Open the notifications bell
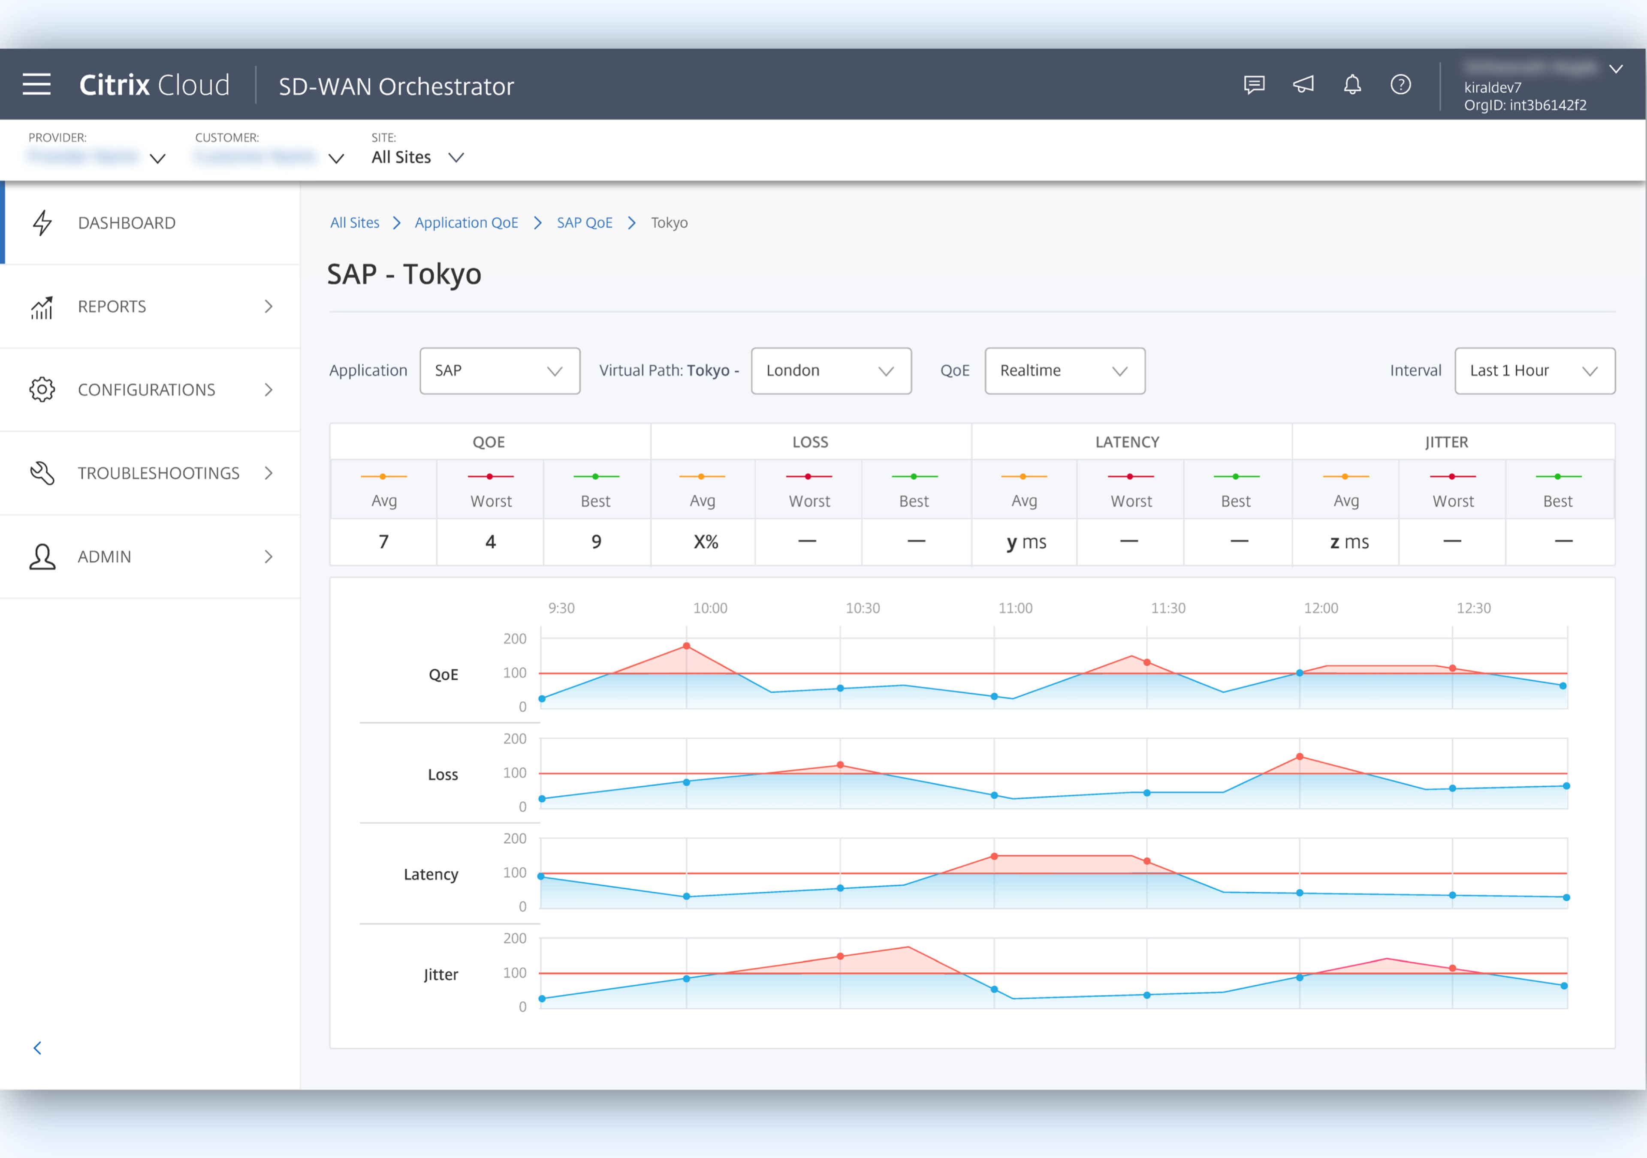Viewport: 1647px width, 1158px height. tap(1352, 84)
